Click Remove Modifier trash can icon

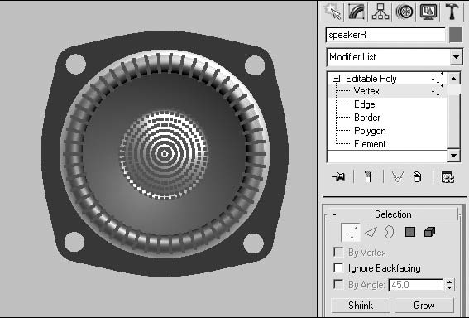point(417,176)
